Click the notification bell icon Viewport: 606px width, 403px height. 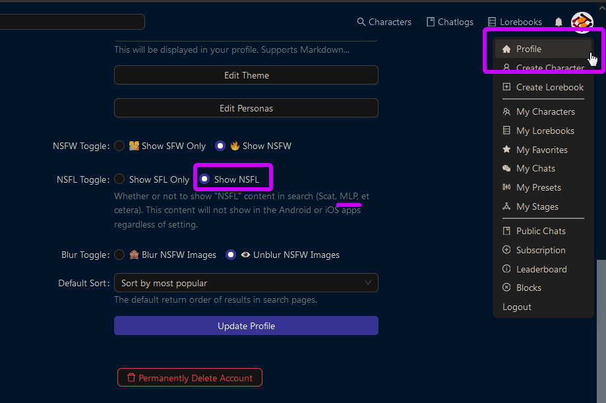[x=559, y=22]
